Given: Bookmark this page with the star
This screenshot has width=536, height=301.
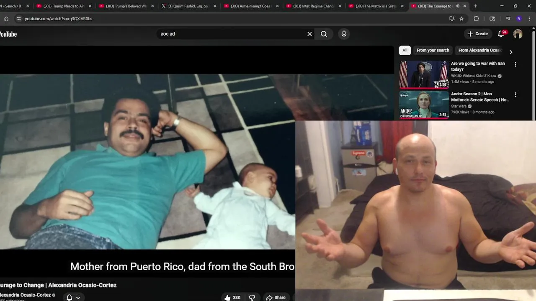Looking at the screenshot, I should click(461, 18).
